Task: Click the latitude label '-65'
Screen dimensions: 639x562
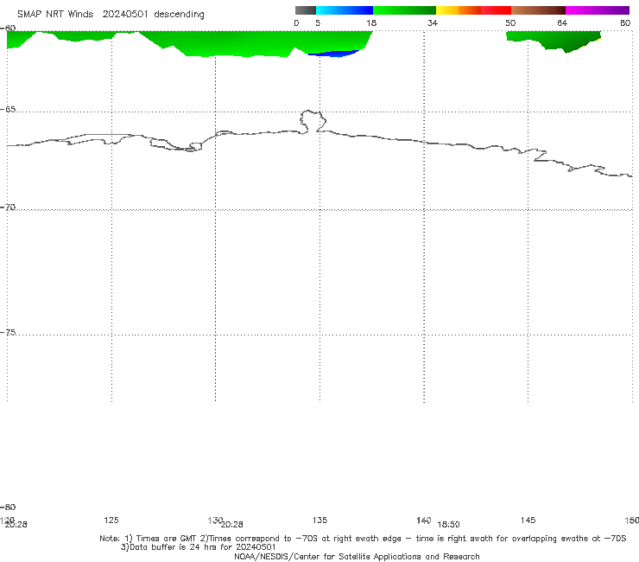Action: pos(8,110)
